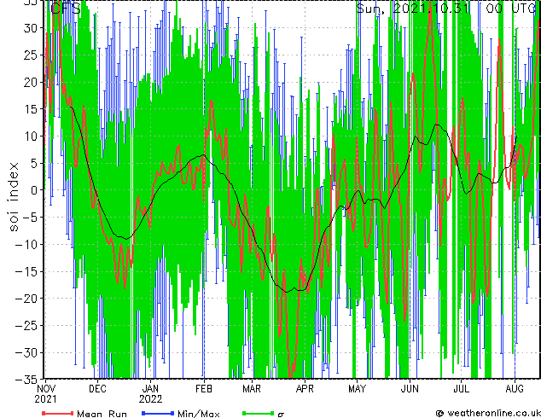Click the red Mean Run legend line
The height and width of the screenshot is (418, 541).
tap(58, 413)
